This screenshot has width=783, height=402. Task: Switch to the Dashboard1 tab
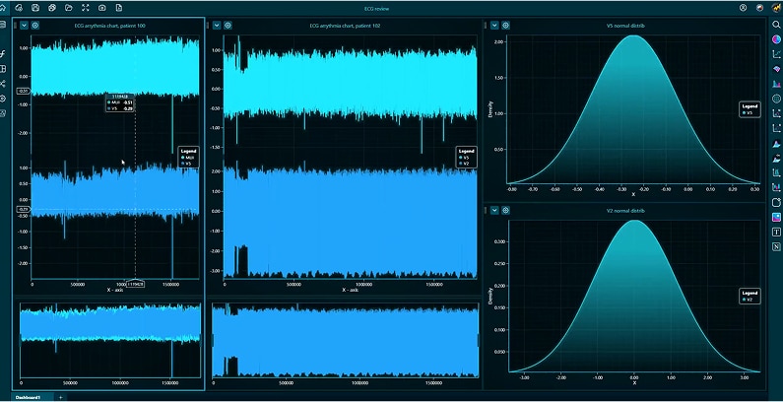click(27, 396)
